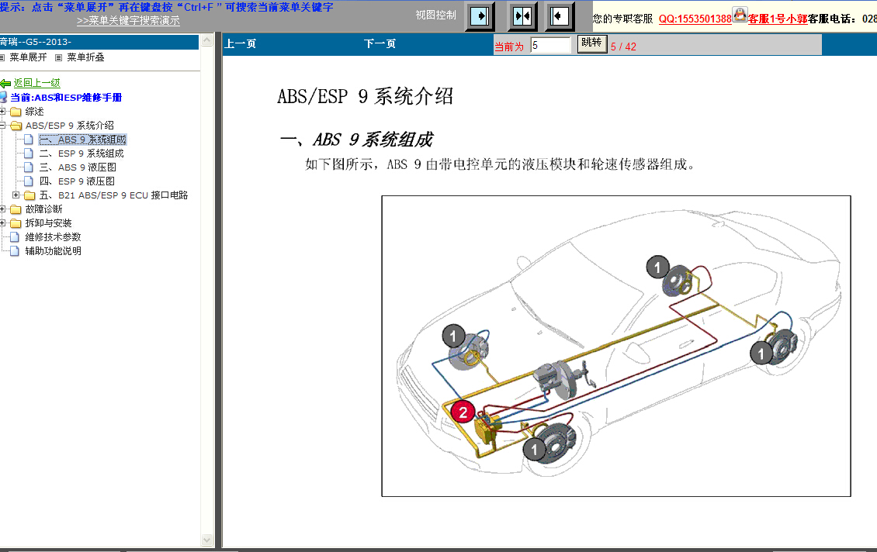Expand the 拆卸与安装 tree node
Image resolution: width=877 pixels, height=552 pixels.
pyautogui.click(x=2, y=223)
